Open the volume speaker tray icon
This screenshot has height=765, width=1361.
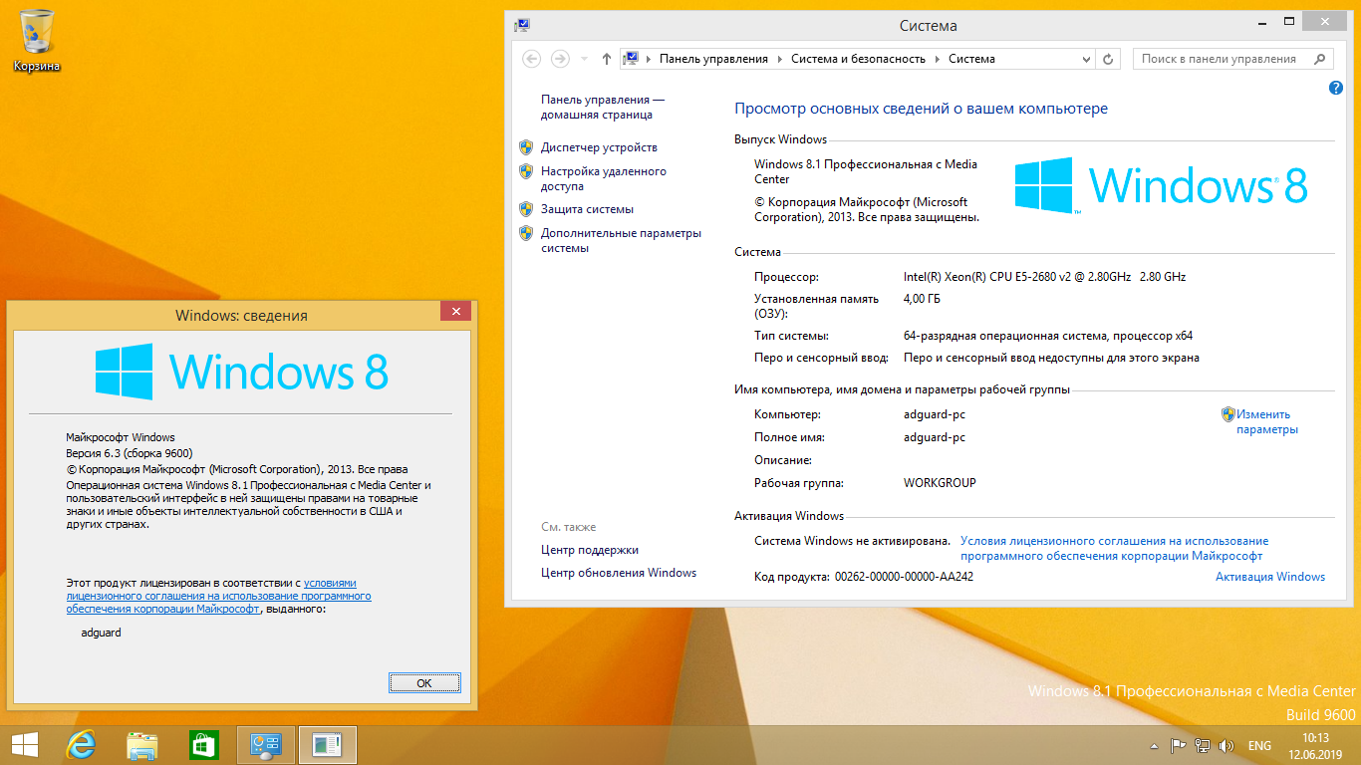1226,746
